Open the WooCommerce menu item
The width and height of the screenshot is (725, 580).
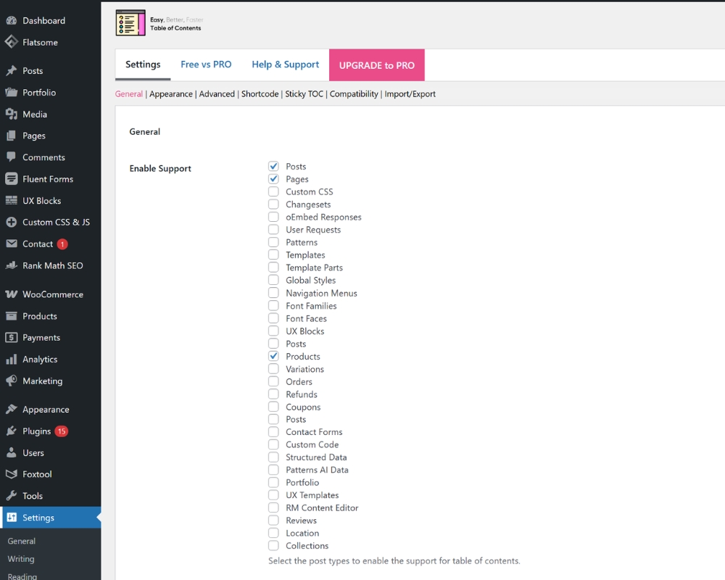51,294
